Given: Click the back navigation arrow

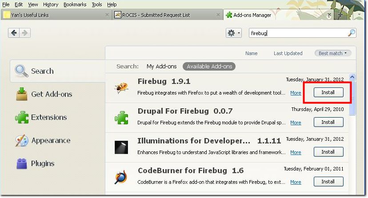Looking at the screenshot, I should point(14,33).
